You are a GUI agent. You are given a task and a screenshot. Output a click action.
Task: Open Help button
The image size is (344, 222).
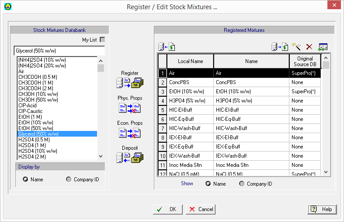(322, 209)
